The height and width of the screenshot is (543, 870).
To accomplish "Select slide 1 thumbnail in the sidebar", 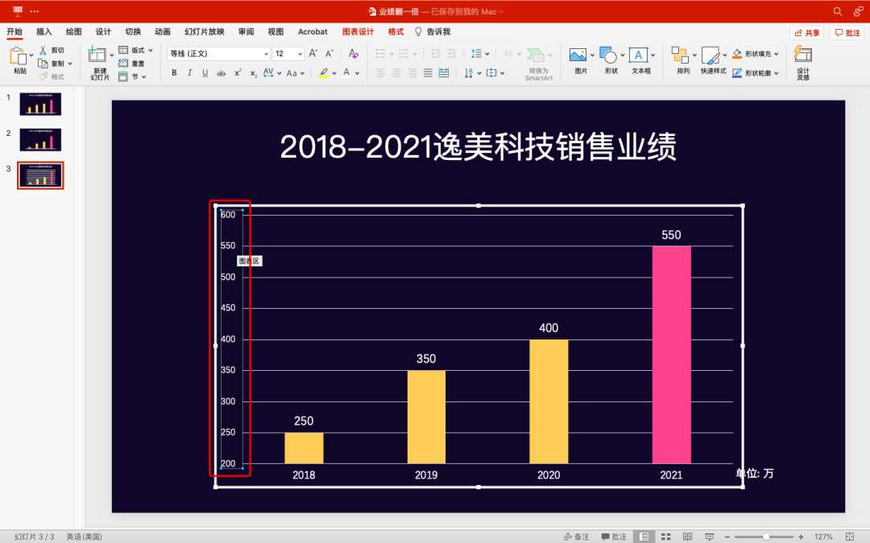I will (x=40, y=104).
